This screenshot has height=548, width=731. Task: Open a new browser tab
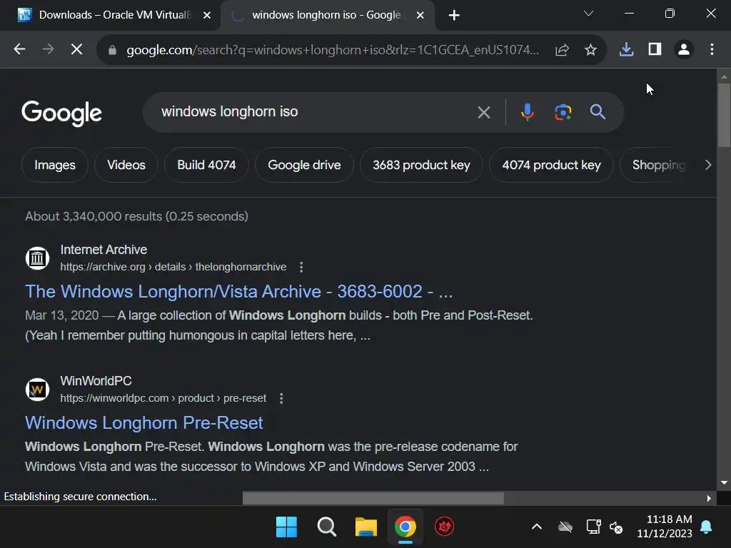(x=454, y=16)
